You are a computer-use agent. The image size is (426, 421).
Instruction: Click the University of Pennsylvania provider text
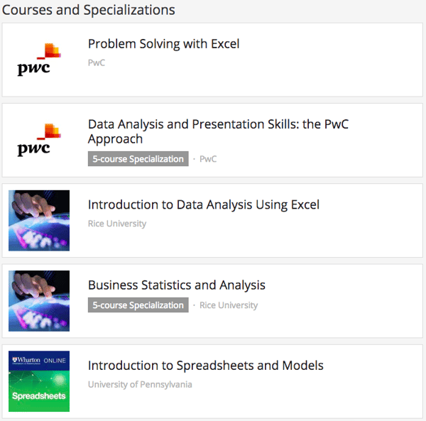140,385
